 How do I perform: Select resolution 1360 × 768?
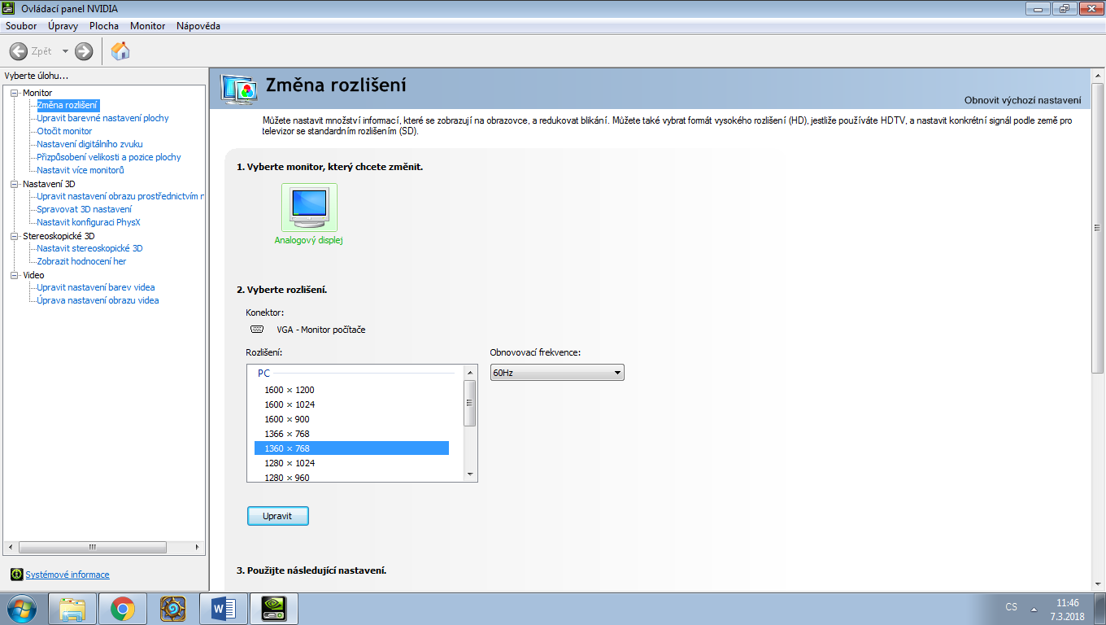point(351,448)
